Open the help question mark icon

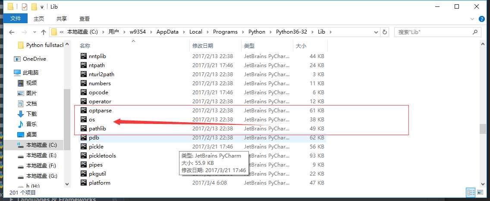point(481,19)
